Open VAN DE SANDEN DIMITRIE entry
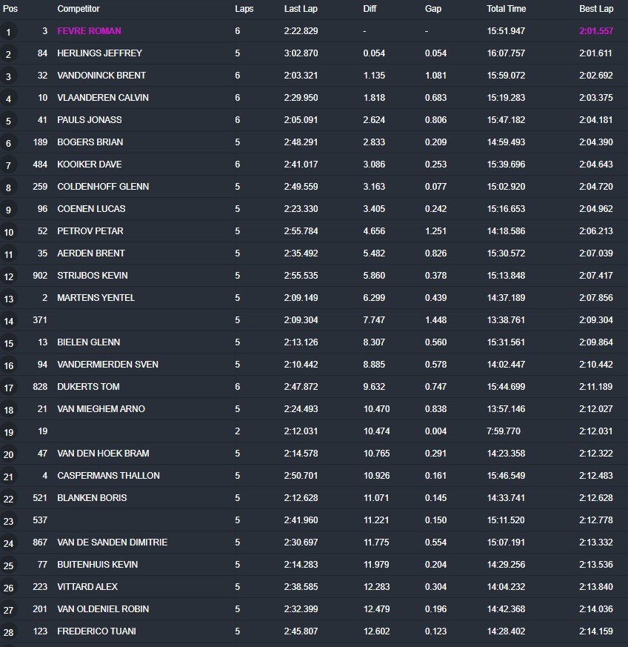The width and height of the screenshot is (628, 647). [x=112, y=543]
